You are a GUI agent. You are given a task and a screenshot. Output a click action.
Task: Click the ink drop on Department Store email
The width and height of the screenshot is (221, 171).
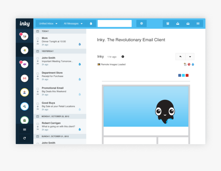80,79
